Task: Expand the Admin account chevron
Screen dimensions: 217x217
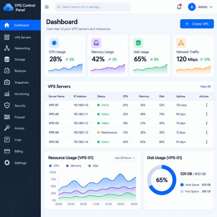Action: click(211, 7)
